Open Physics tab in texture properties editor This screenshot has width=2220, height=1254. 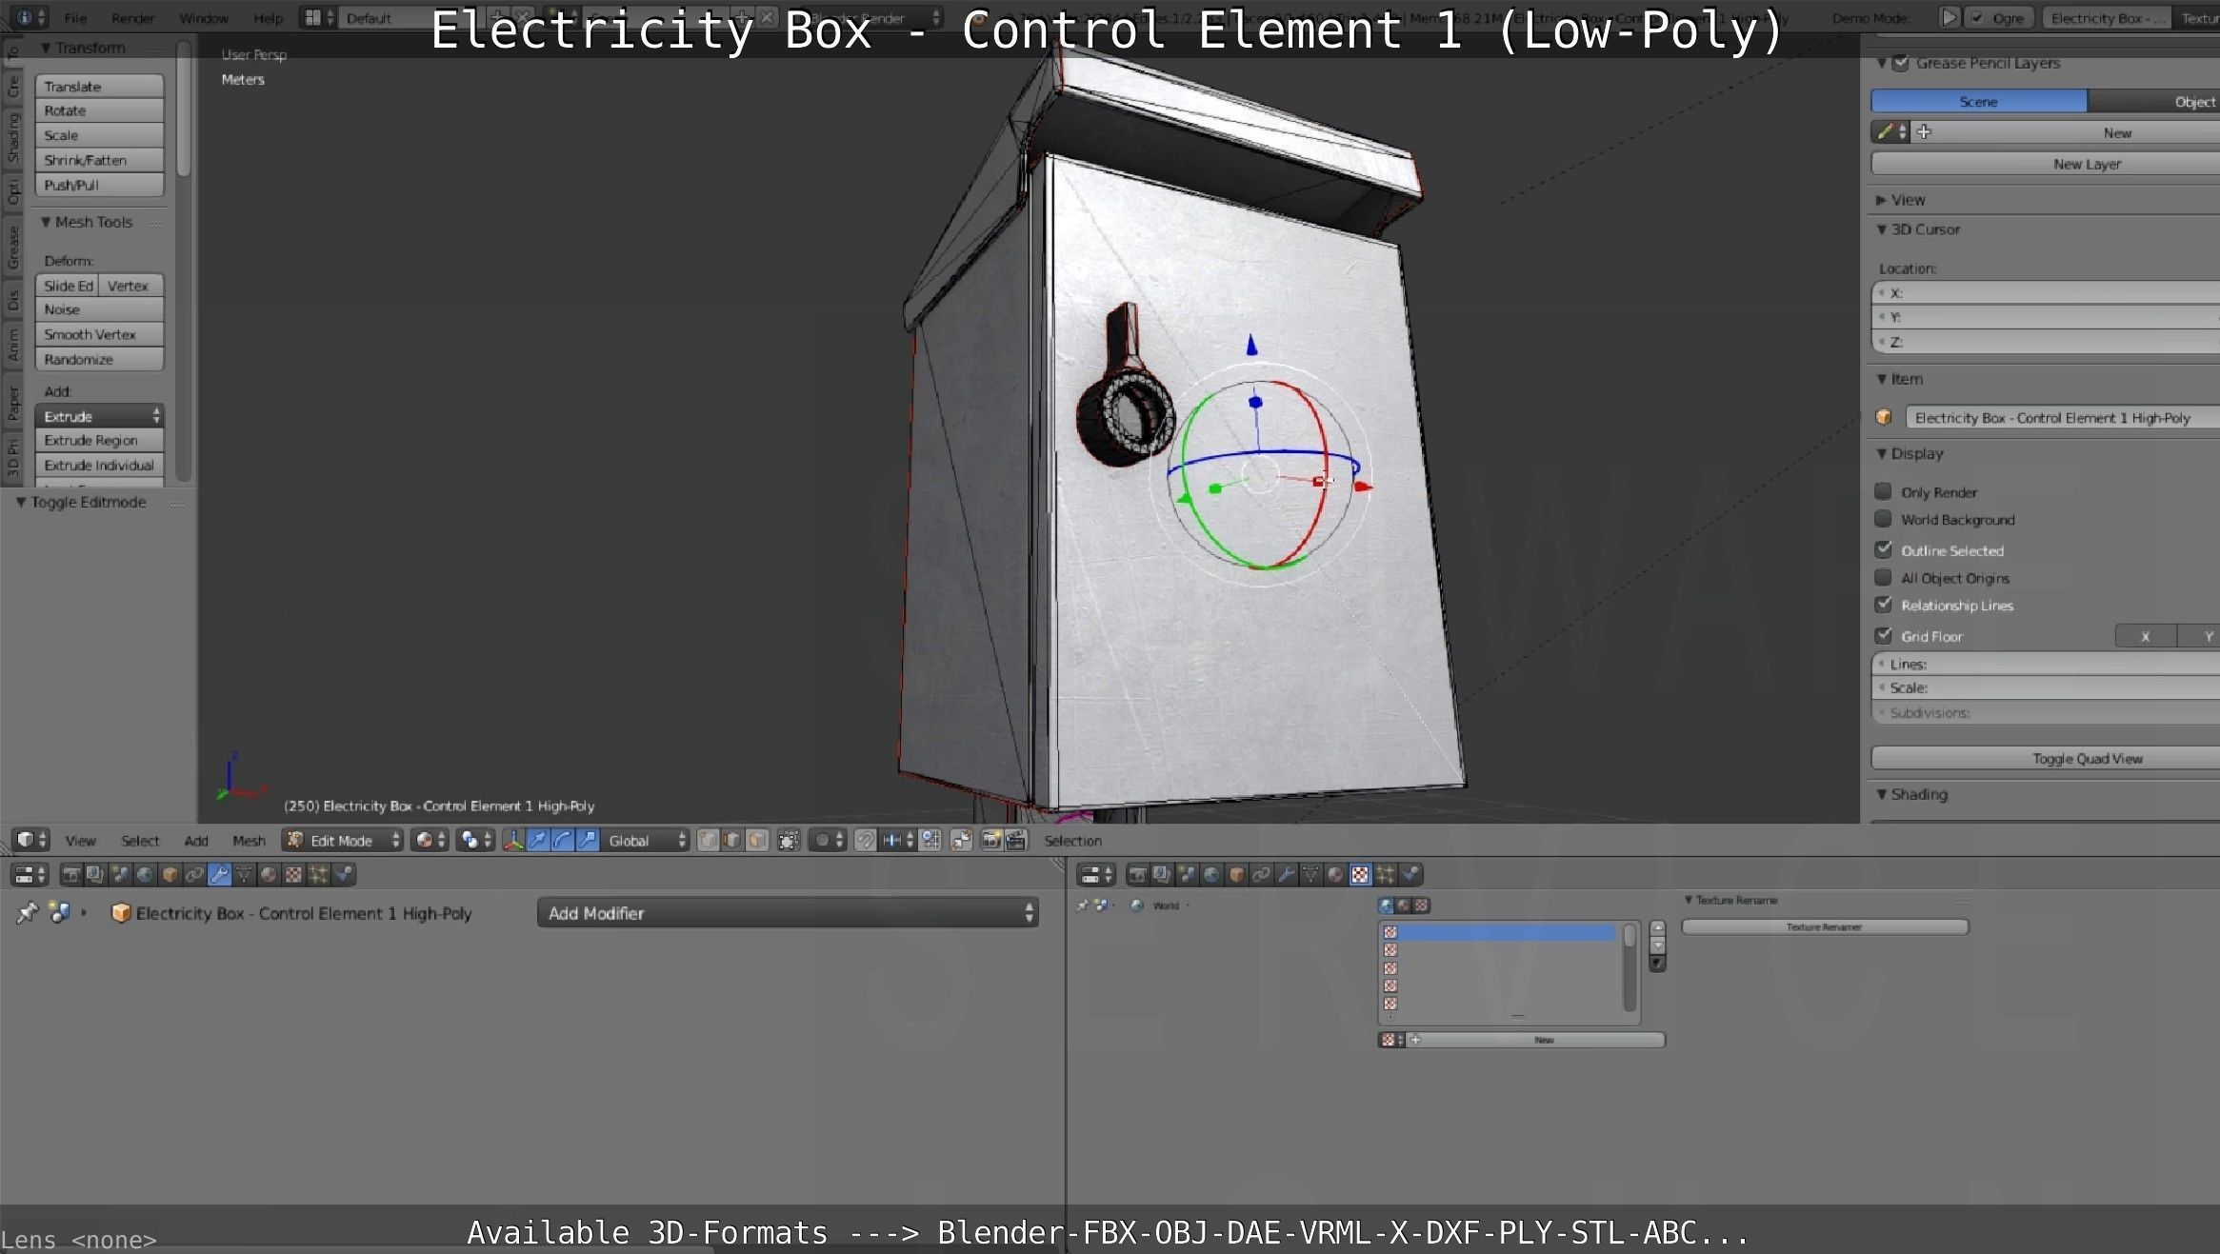coord(1410,874)
